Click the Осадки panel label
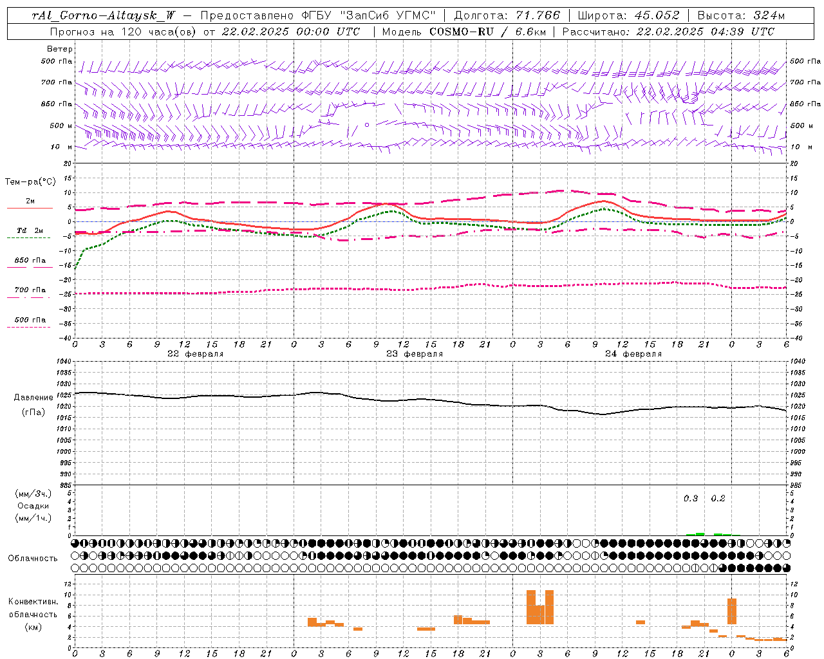824x659 pixels. click(33, 506)
